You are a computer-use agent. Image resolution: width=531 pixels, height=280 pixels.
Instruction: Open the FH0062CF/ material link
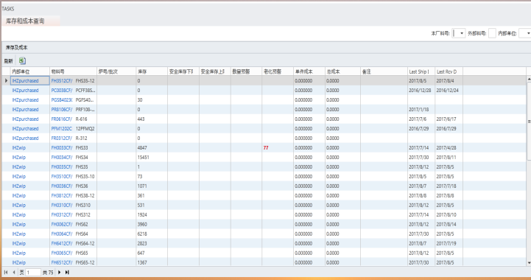coord(62,224)
